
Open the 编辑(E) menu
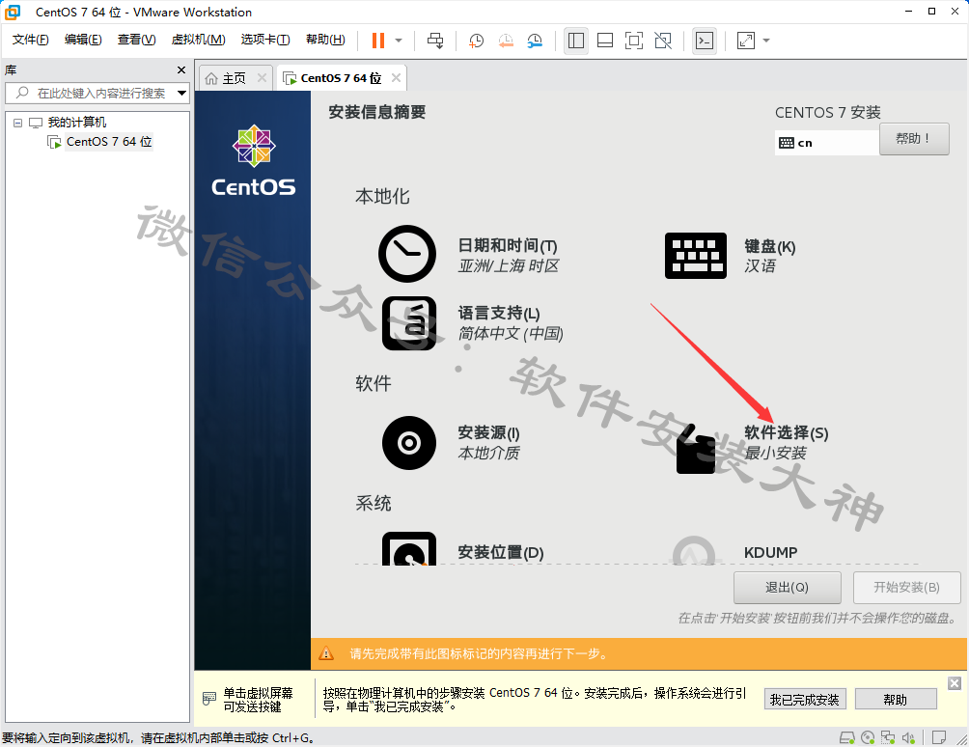83,40
